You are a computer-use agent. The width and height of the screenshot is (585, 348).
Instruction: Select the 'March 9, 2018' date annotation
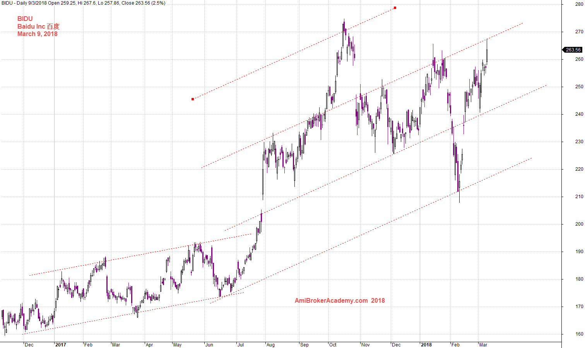[38, 34]
